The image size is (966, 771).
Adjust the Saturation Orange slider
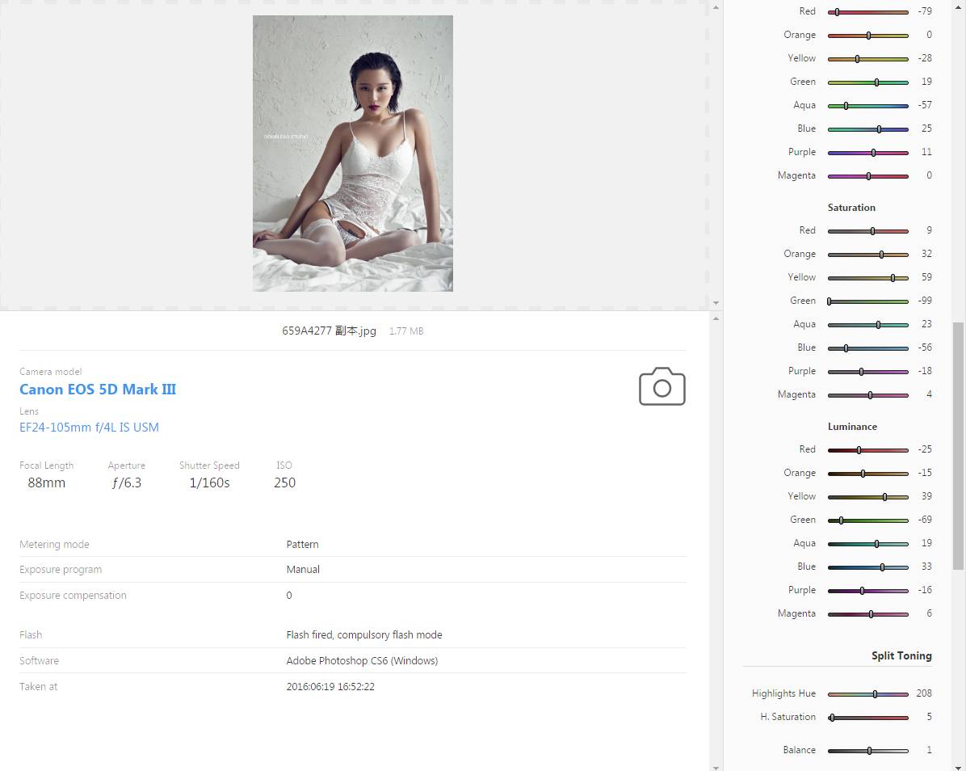(x=868, y=254)
